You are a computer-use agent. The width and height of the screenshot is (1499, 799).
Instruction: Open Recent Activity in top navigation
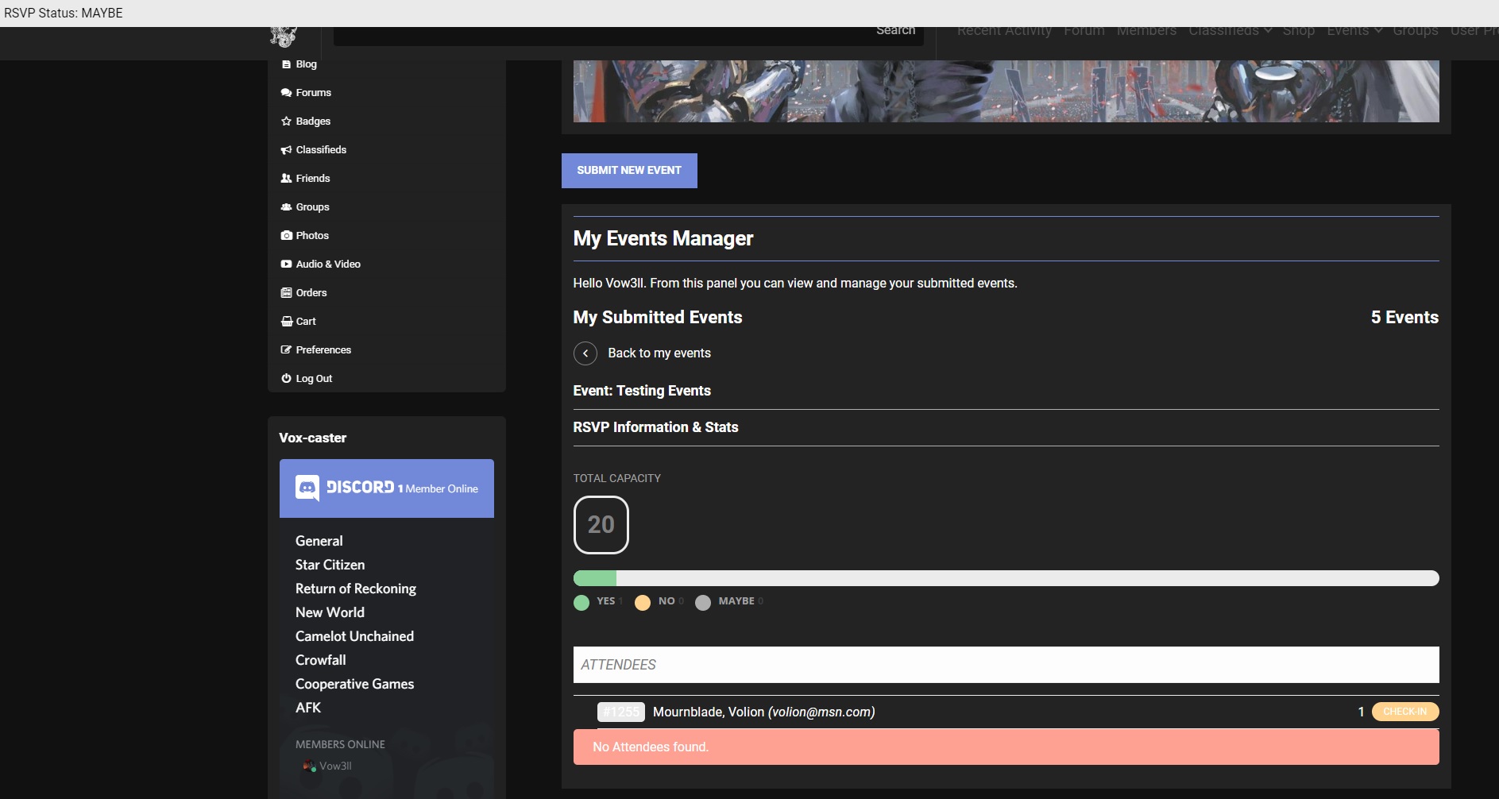[1004, 31]
